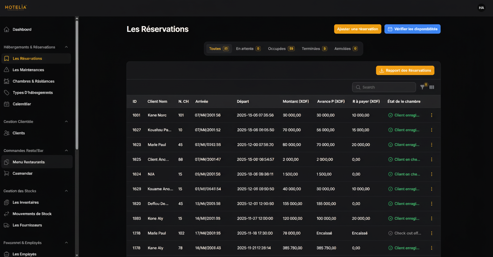Open the column layout icon
The height and width of the screenshot is (257, 493).
pyautogui.click(x=432, y=87)
